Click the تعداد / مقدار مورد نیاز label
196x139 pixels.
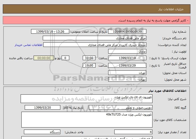pyautogui.click(x=172, y=132)
